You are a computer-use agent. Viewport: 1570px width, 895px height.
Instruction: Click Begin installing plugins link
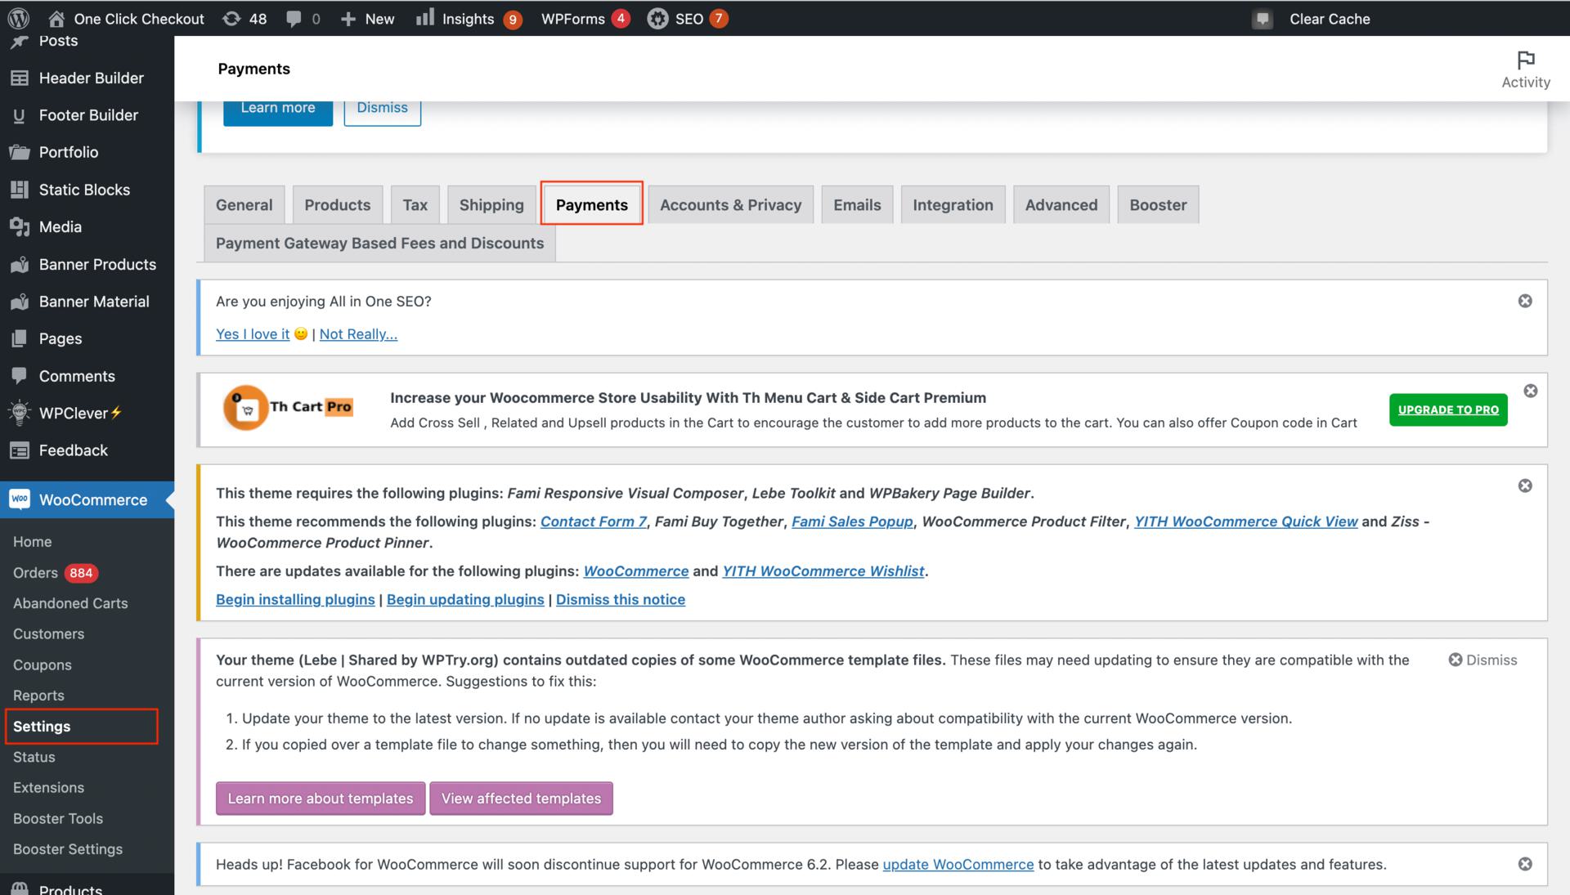(294, 598)
